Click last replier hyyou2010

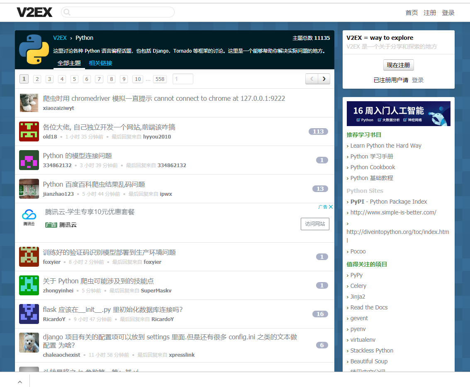tap(157, 137)
